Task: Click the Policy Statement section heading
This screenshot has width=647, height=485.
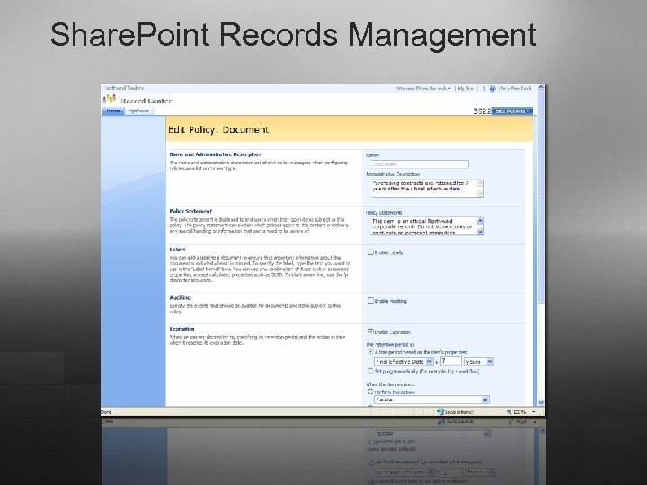Action: tap(191, 211)
